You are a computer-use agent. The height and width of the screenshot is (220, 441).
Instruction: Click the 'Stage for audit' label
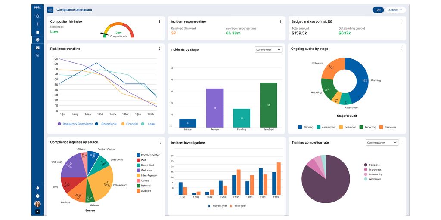pyautogui.click(x=347, y=116)
